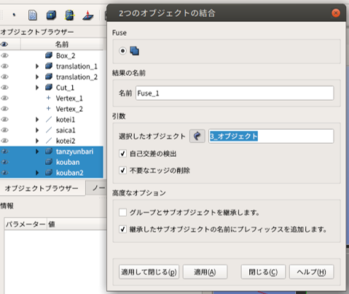The width and height of the screenshot is (349, 294).
Task: Click the 名前 column header
Action: 62,45
